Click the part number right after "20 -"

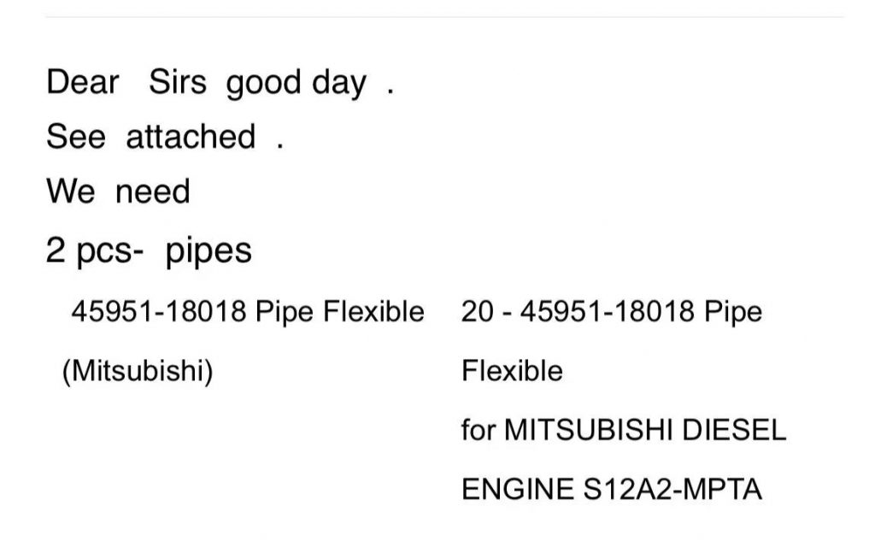click(607, 312)
